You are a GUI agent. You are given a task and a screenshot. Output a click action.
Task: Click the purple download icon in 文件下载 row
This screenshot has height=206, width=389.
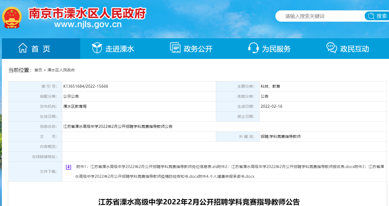point(69,167)
